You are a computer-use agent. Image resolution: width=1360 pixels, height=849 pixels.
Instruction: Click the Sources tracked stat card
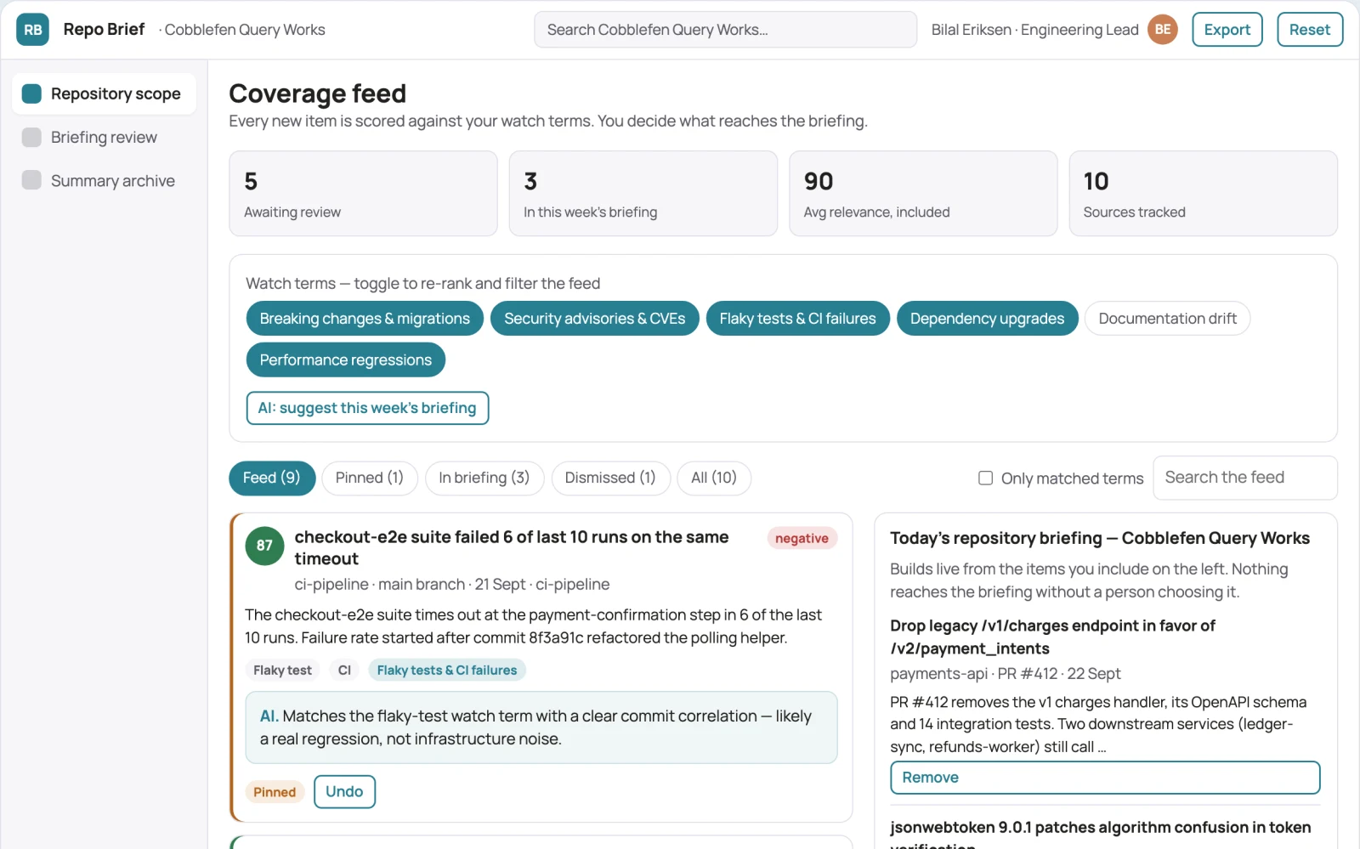coord(1204,194)
